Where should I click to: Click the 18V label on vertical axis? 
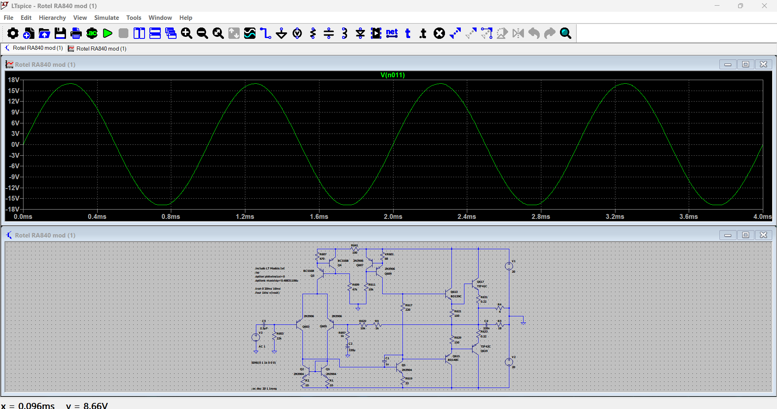(x=14, y=80)
